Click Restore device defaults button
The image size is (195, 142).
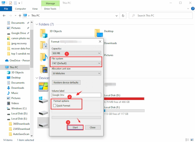[66, 82]
